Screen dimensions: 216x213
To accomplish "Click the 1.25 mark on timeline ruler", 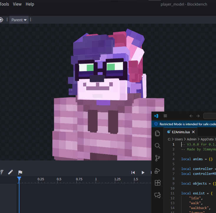I will [117, 179].
